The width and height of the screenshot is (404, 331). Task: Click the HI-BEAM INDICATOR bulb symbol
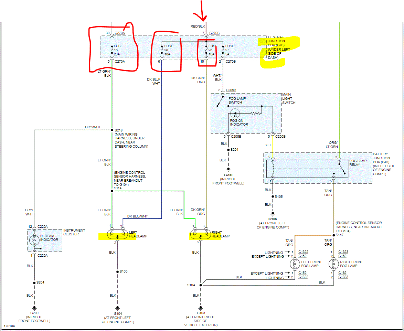click(x=34, y=240)
